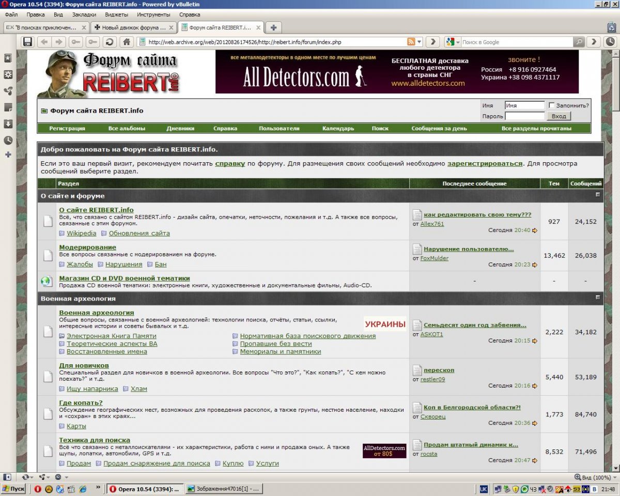
Task: Go back with the left arrow toolbar button
Action: (44, 42)
